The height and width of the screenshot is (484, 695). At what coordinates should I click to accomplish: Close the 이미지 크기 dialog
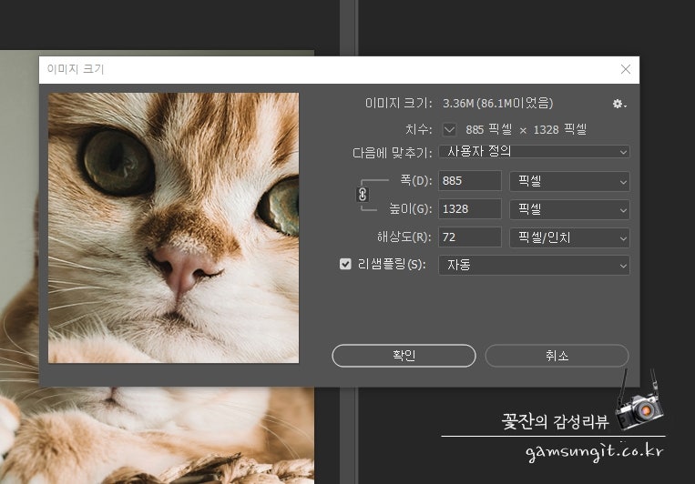pos(626,69)
